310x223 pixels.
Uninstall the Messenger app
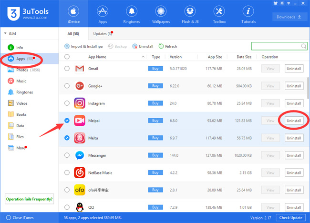click(x=294, y=155)
